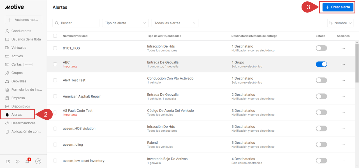
Task: Click three-dot actions for azeem_idling alert
Action: [x=343, y=145]
